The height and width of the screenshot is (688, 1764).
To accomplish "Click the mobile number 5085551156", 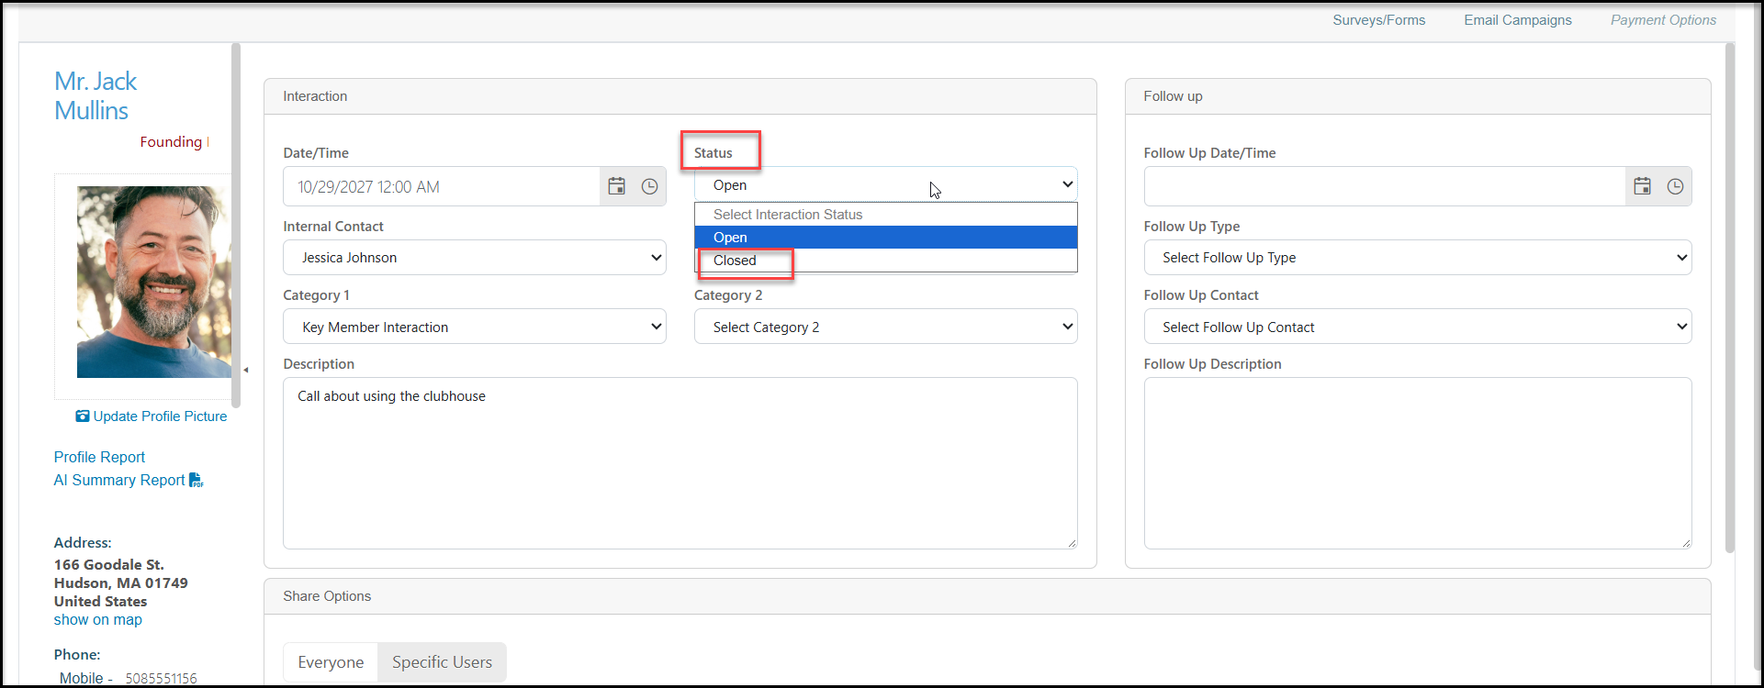I will pyautogui.click(x=161, y=679).
